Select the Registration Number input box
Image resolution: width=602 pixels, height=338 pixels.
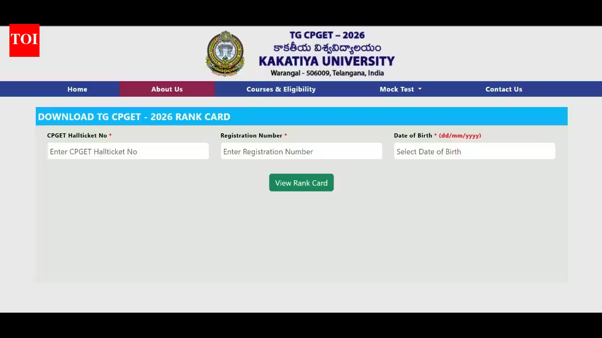[301, 151]
